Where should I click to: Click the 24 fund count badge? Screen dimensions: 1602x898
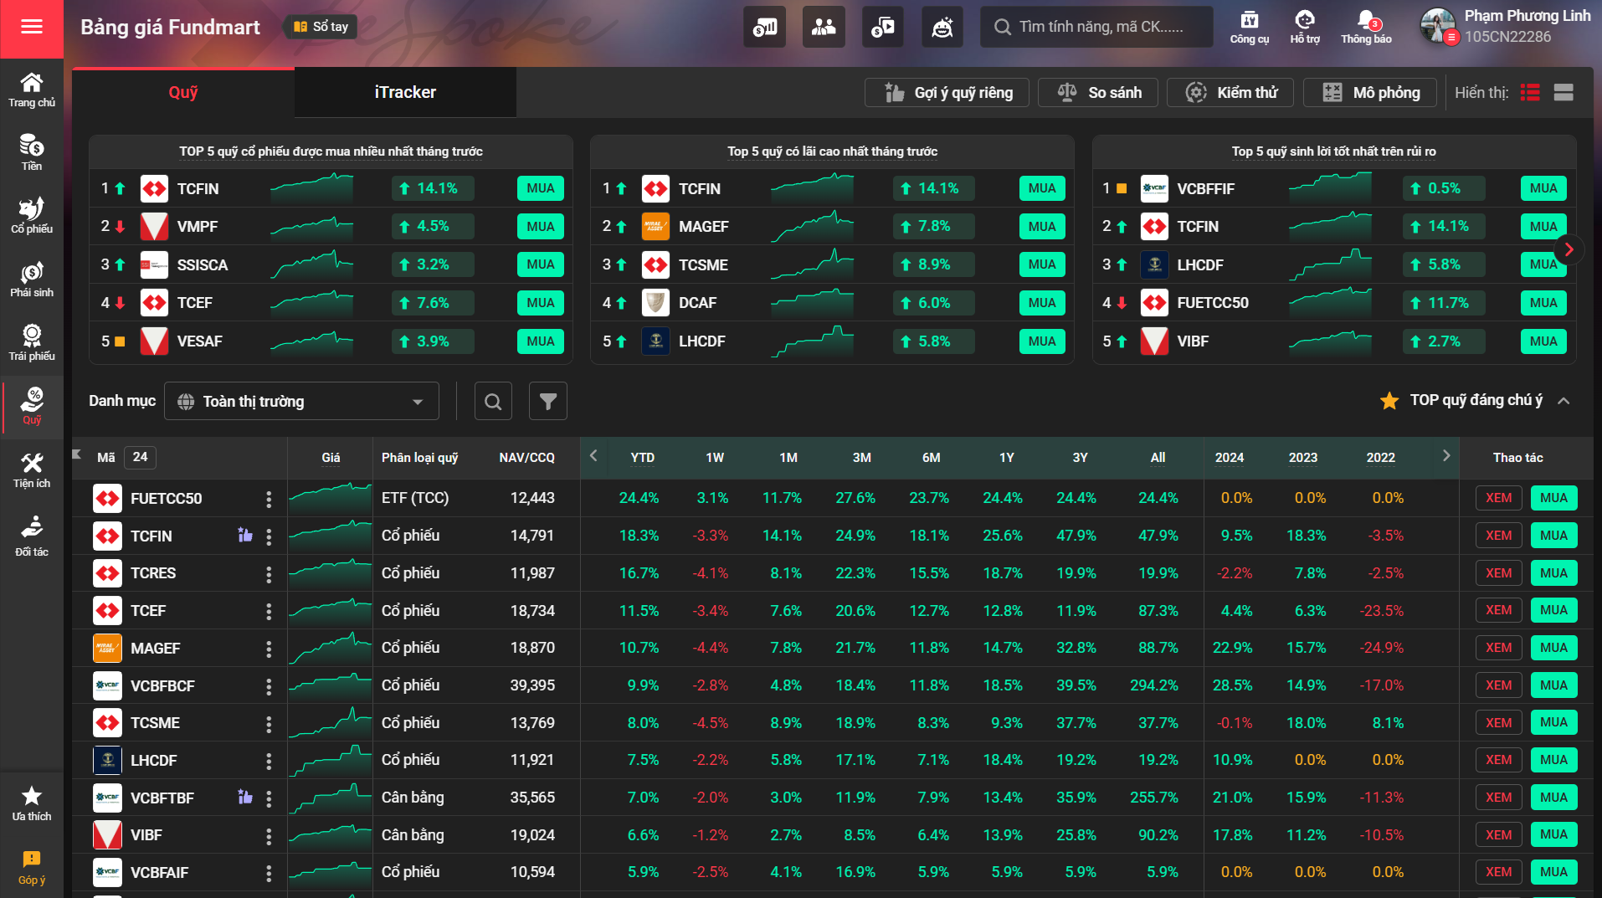click(x=140, y=457)
